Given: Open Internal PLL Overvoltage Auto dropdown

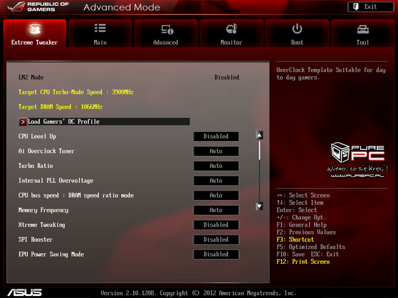Looking at the screenshot, I should (216, 181).
